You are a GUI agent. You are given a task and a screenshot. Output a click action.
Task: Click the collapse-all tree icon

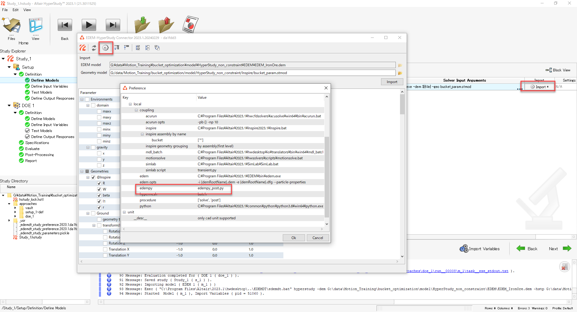(127, 47)
